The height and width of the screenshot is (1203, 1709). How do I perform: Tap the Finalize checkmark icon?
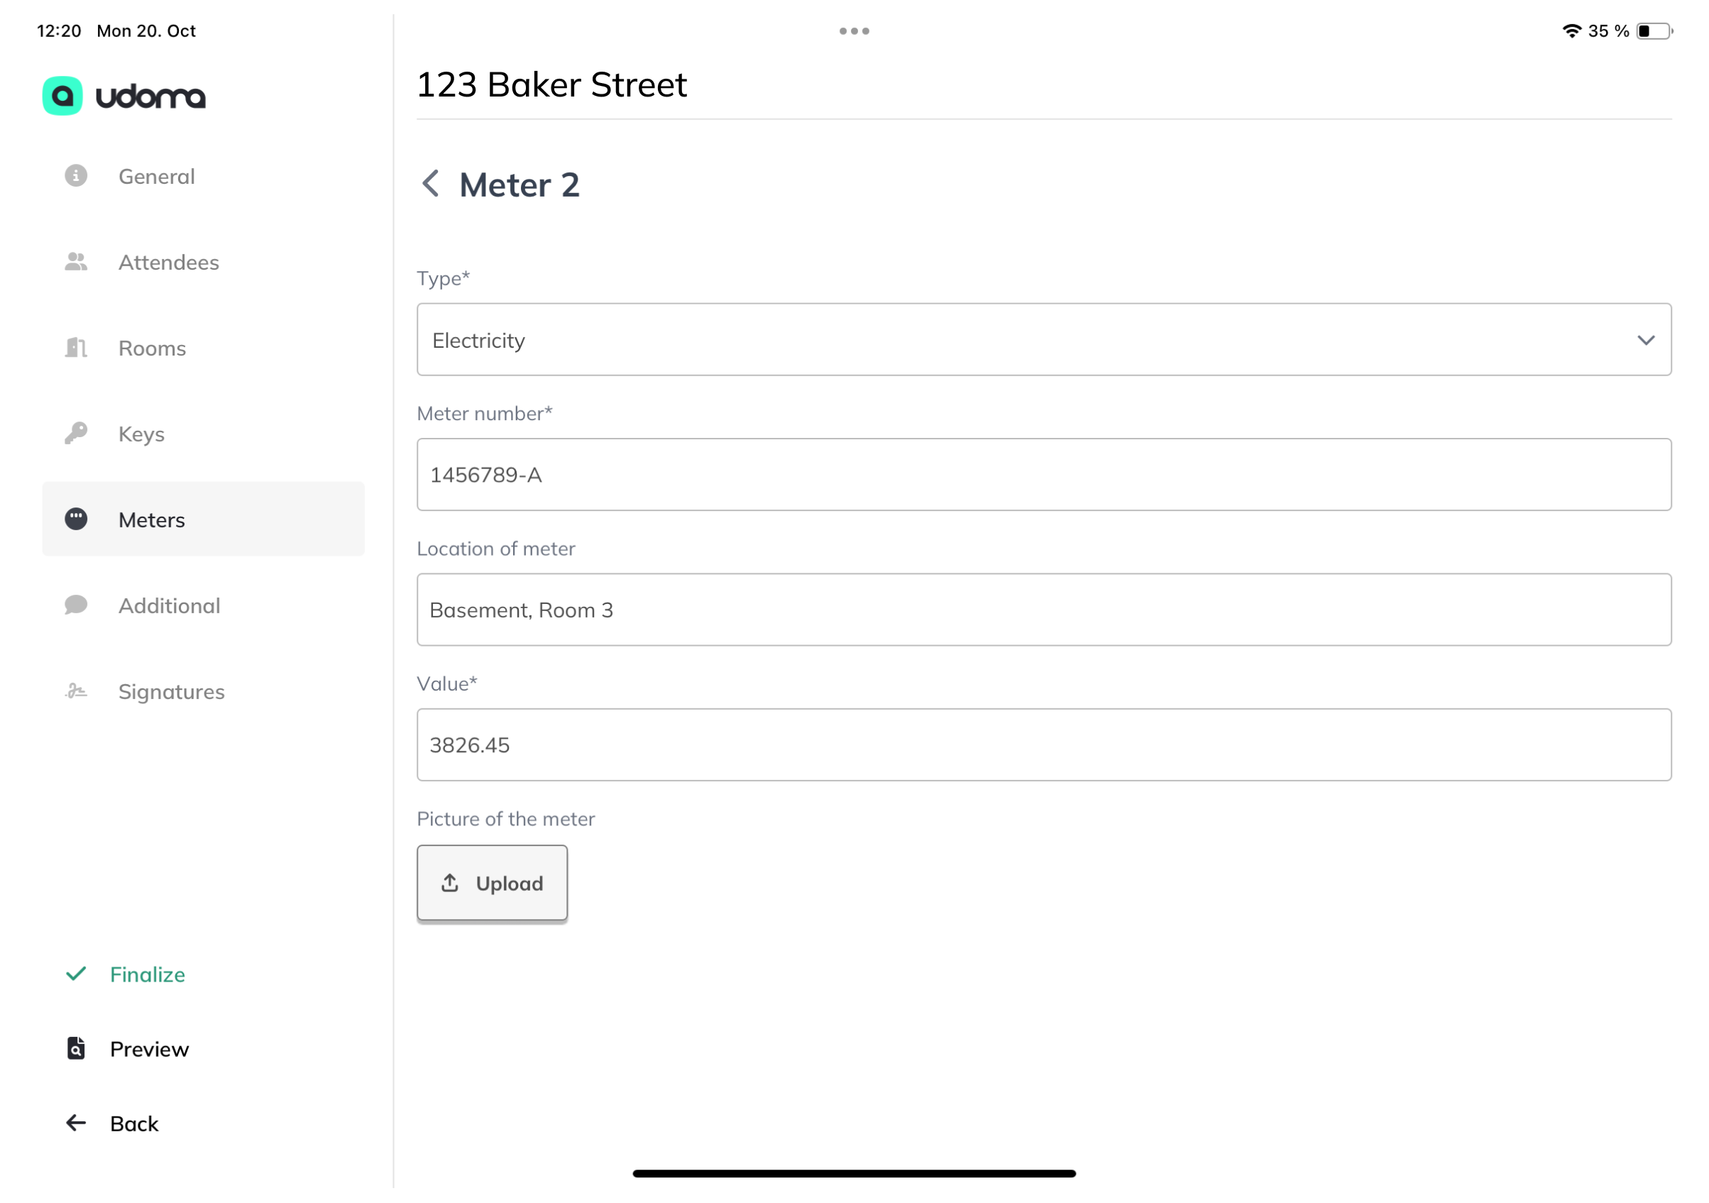(76, 974)
